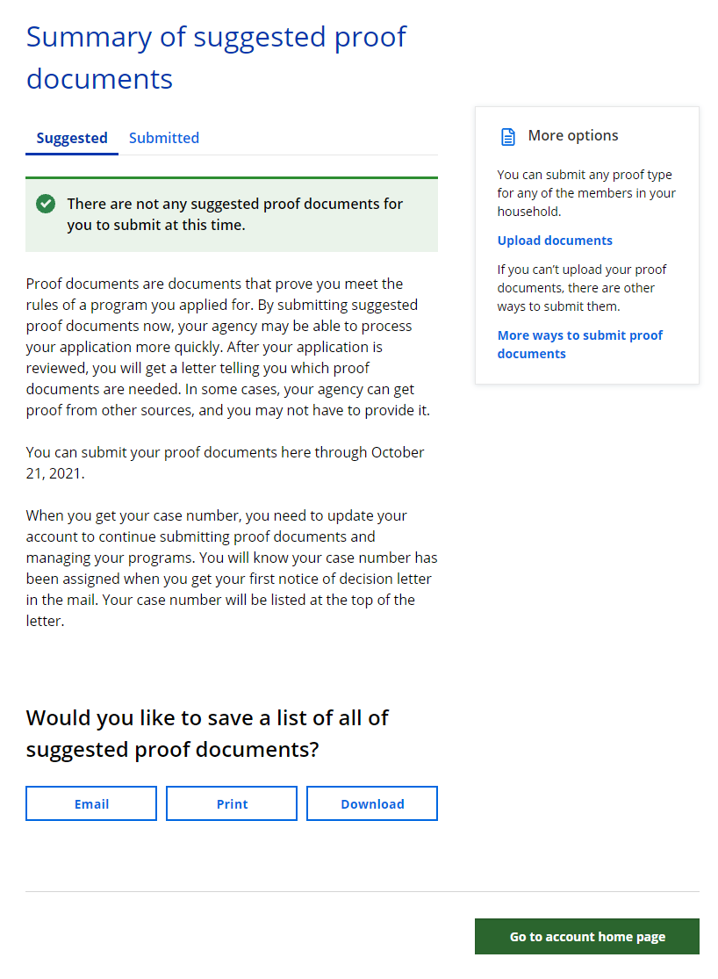The image size is (718, 979).
Task: Select the Suggested tab
Action: (x=72, y=138)
